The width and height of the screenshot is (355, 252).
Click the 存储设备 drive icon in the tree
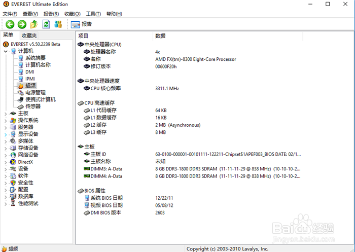[x=13, y=148]
